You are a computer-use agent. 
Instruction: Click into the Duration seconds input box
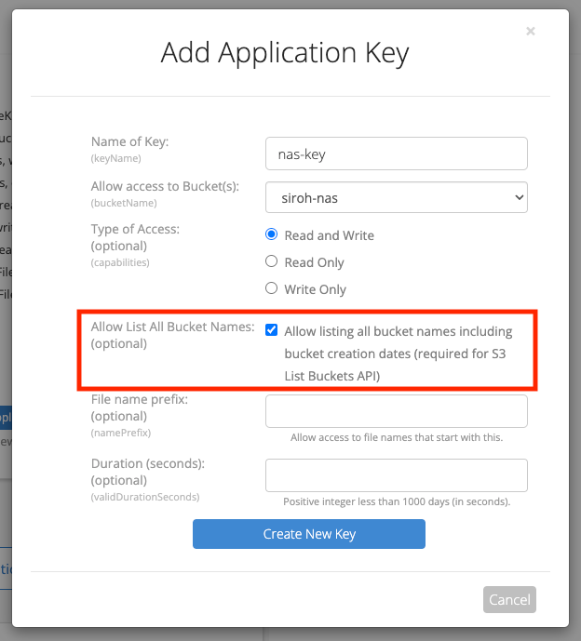397,474
